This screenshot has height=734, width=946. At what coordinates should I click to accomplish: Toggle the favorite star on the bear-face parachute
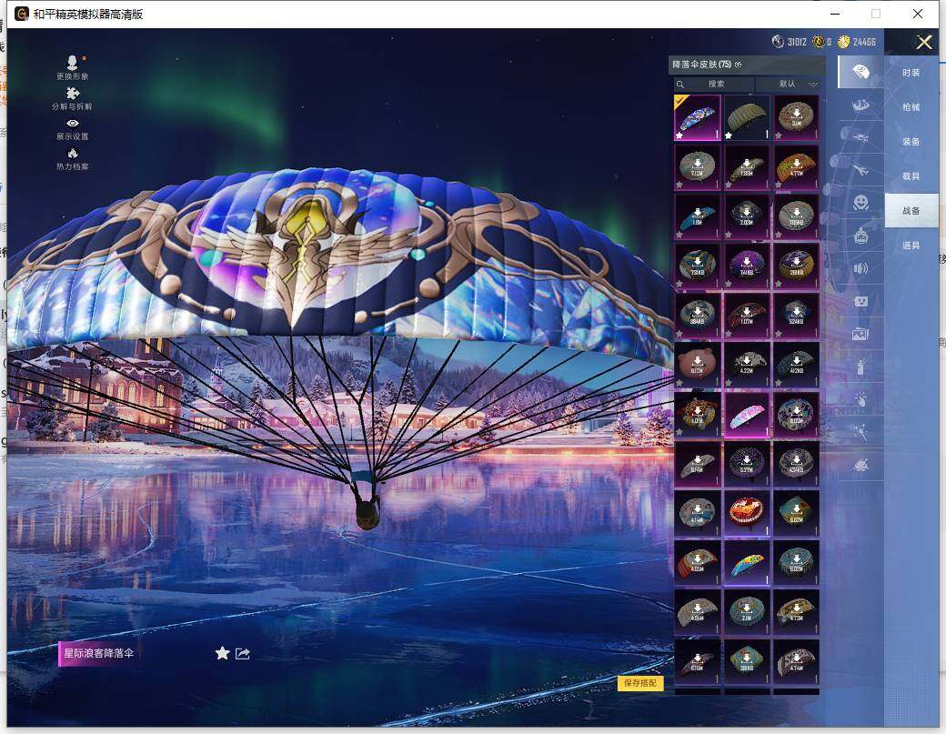tap(680, 383)
